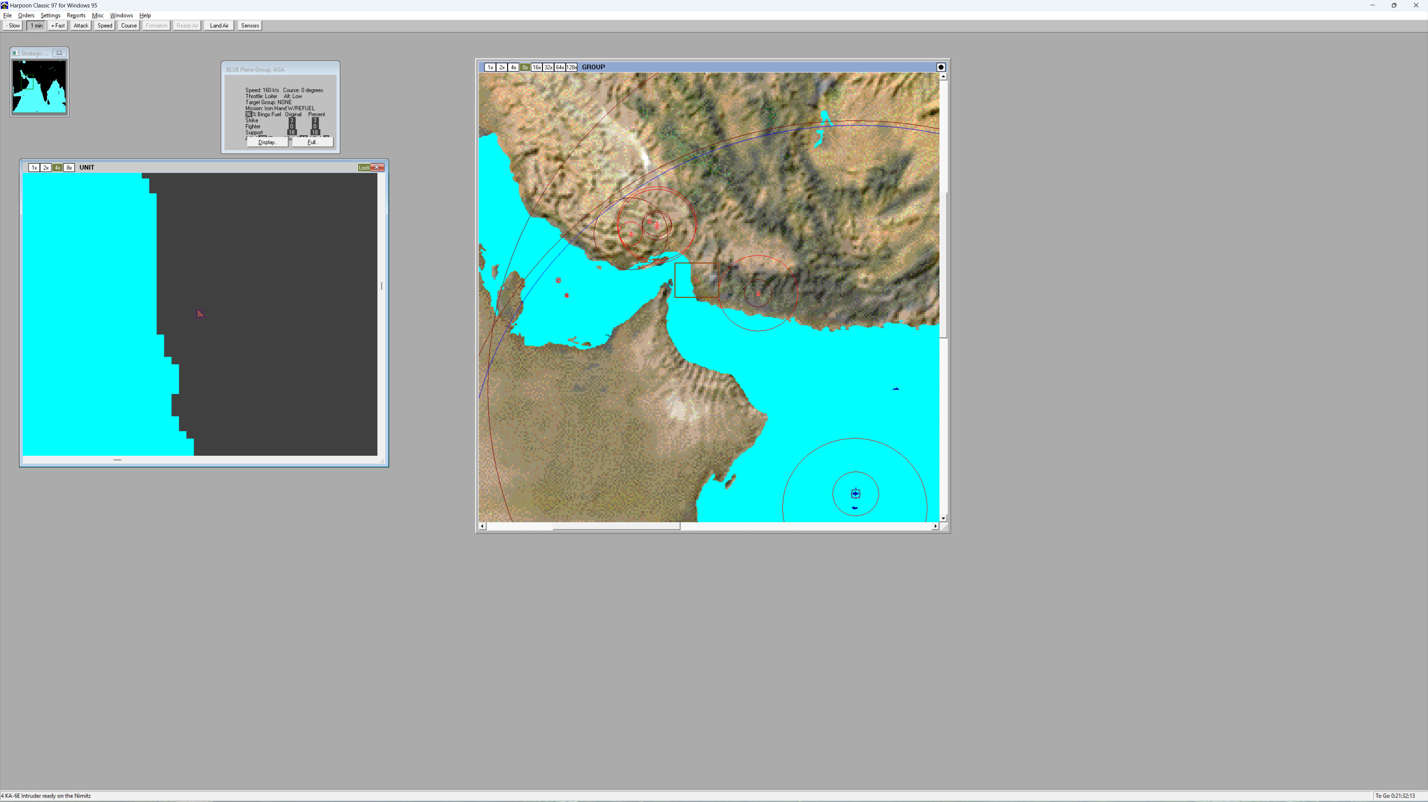
Task: Click the Attack toolbar command
Action: 80,26
